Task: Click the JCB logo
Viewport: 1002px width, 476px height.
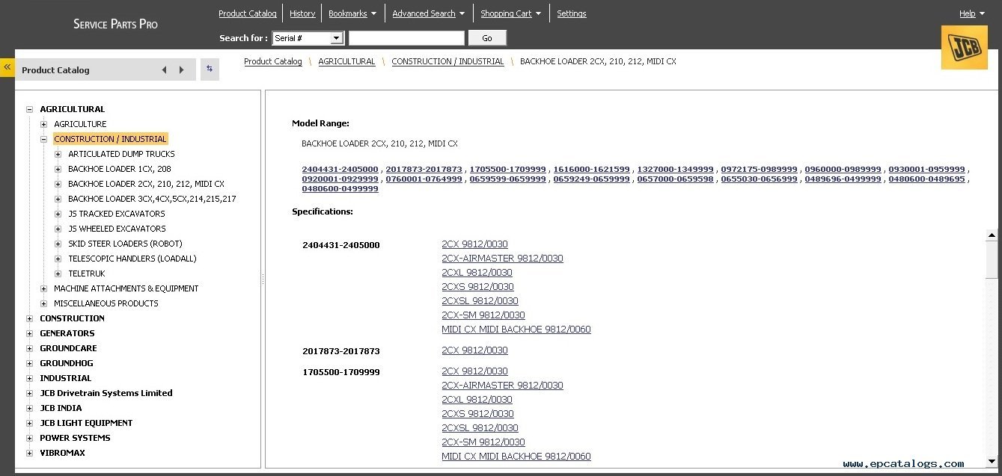Action: (965, 48)
